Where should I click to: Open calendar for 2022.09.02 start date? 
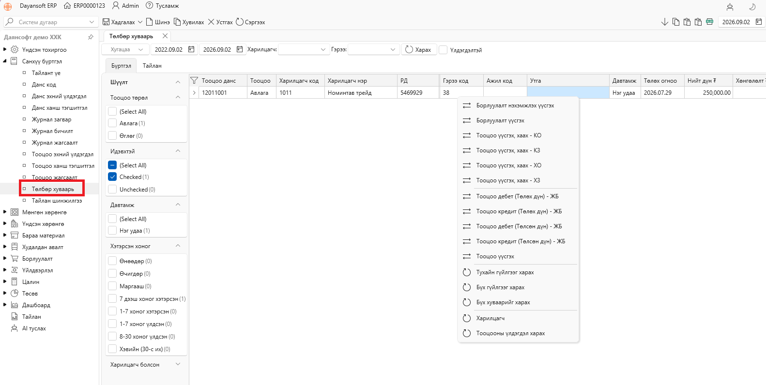click(x=191, y=50)
